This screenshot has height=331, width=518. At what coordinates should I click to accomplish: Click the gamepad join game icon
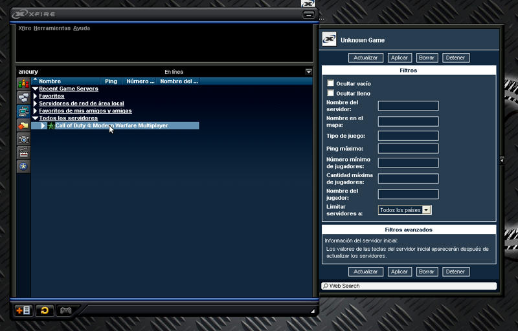tap(66, 310)
